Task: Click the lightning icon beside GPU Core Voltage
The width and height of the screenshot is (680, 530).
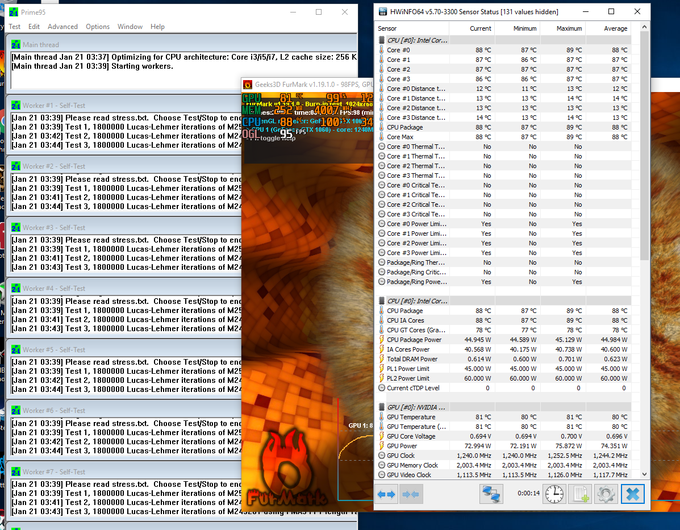Action: (x=382, y=436)
